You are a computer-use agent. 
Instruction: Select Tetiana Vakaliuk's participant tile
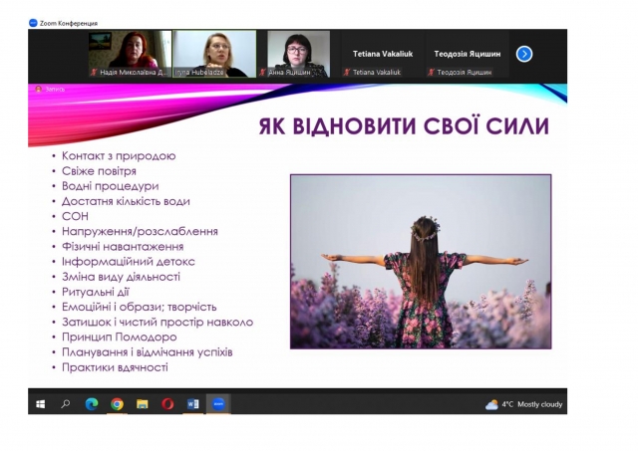pyautogui.click(x=384, y=54)
